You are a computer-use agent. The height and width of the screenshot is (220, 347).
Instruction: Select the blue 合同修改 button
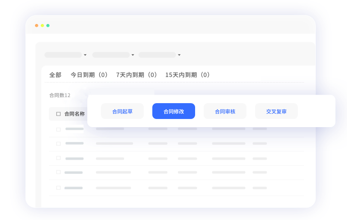pos(174,111)
